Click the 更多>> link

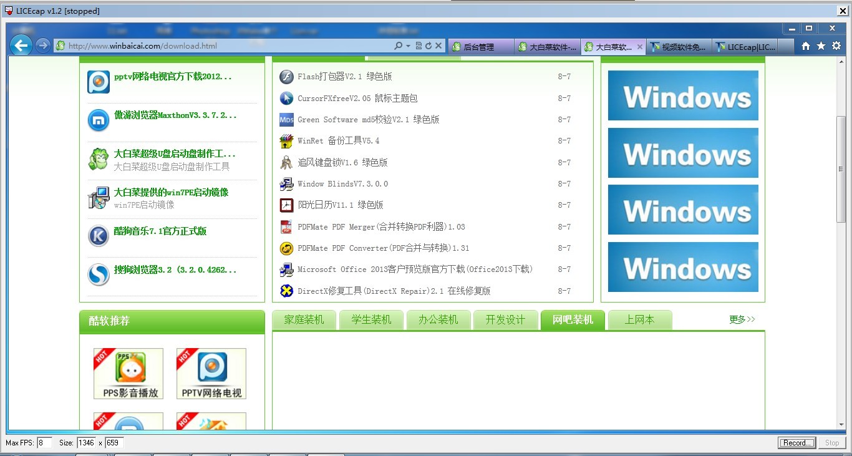pos(742,319)
